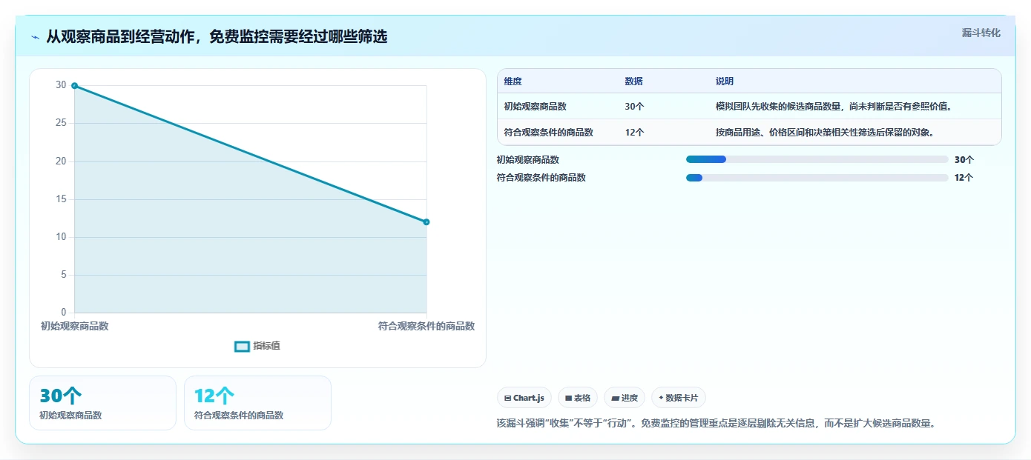Click the 符合观察条件的商品数 progress bar
This screenshot has width=1031, height=460.
[817, 178]
